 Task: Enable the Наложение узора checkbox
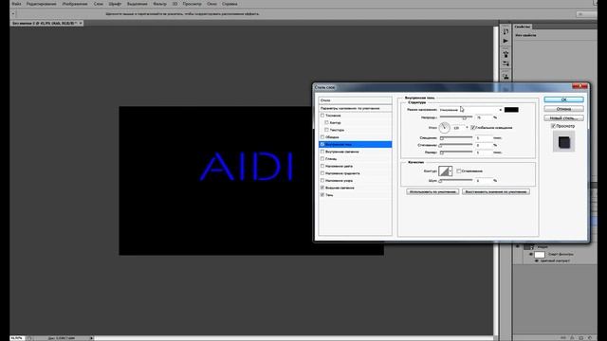pyautogui.click(x=322, y=180)
